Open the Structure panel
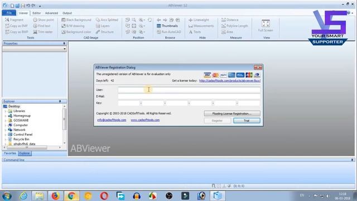This screenshot has height=201, width=357. point(104,32)
